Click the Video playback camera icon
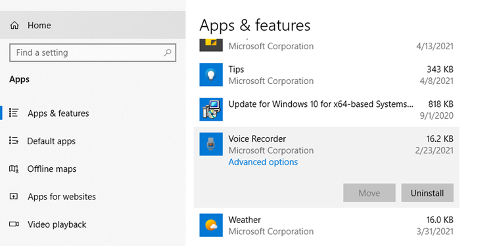 (x=14, y=224)
